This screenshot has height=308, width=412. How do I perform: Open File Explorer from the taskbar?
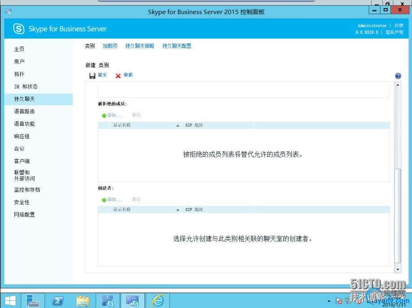point(82,301)
